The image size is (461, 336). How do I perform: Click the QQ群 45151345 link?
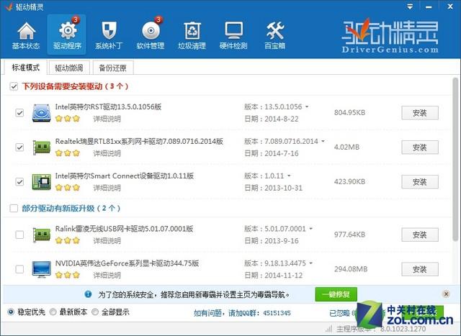[242, 313]
